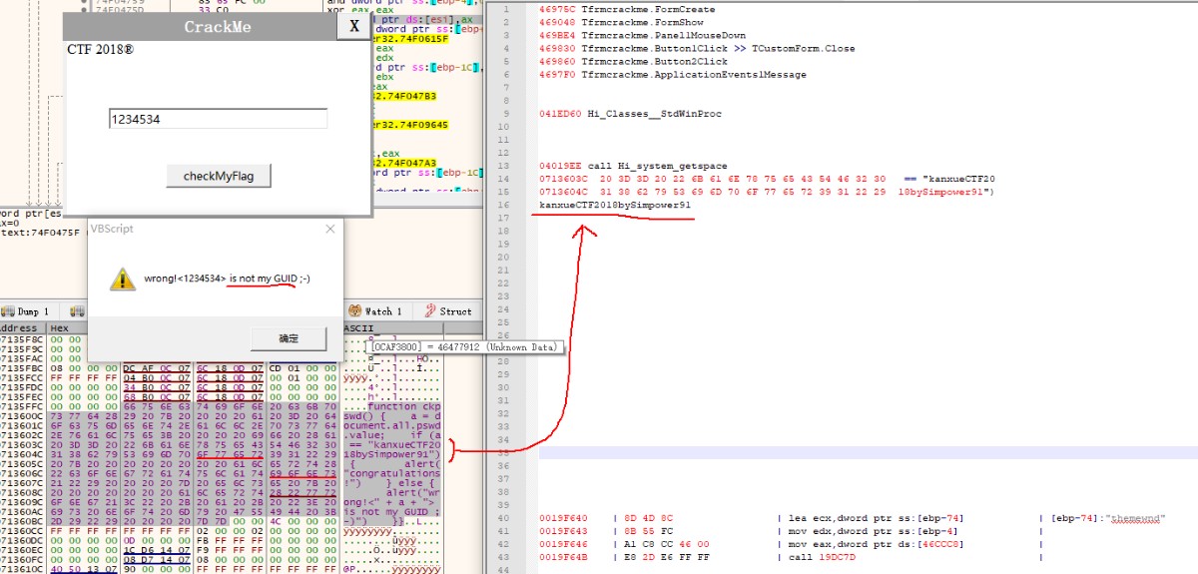
Task: Click the '....function ckp' ASCII cell
Action: [x=391, y=406]
